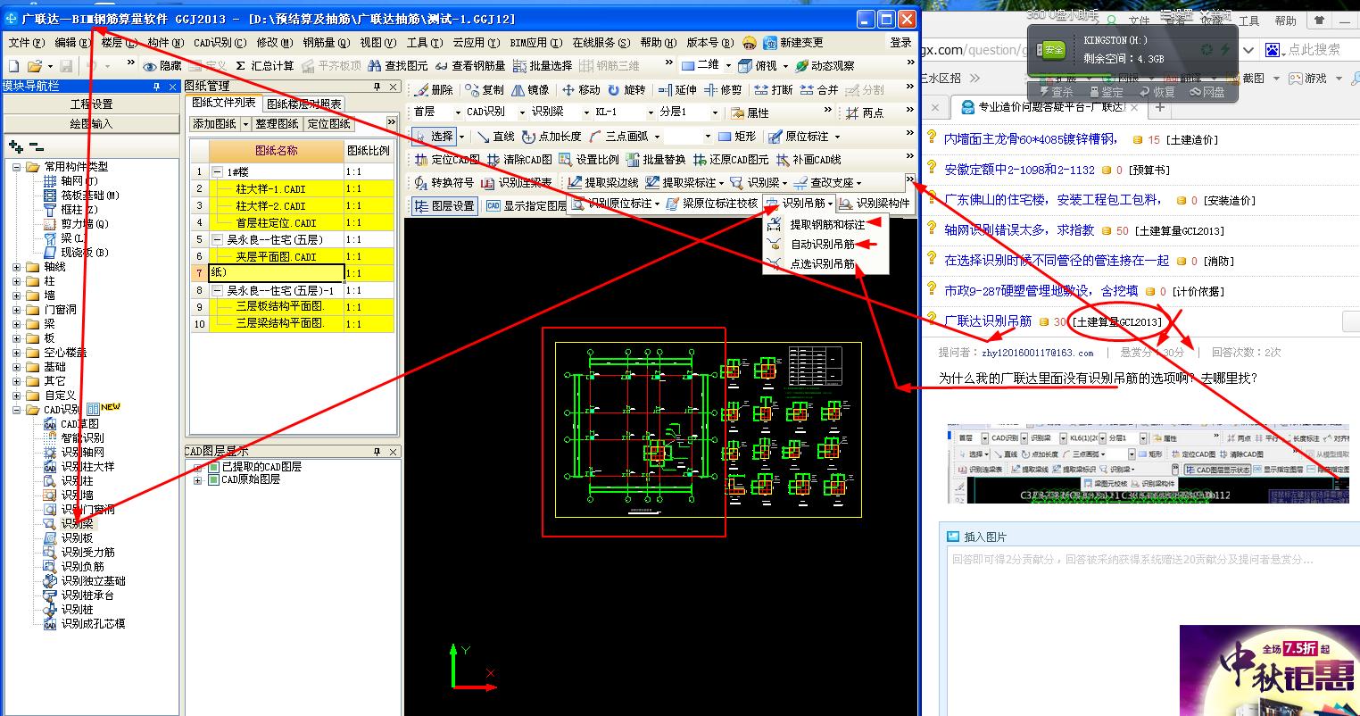The image size is (1360, 716).
Task: Click the 定位图纸 button
Action: click(x=329, y=123)
